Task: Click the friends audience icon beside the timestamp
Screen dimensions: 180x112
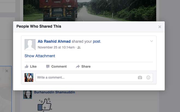Action: pyautogui.click(x=79, y=47)
